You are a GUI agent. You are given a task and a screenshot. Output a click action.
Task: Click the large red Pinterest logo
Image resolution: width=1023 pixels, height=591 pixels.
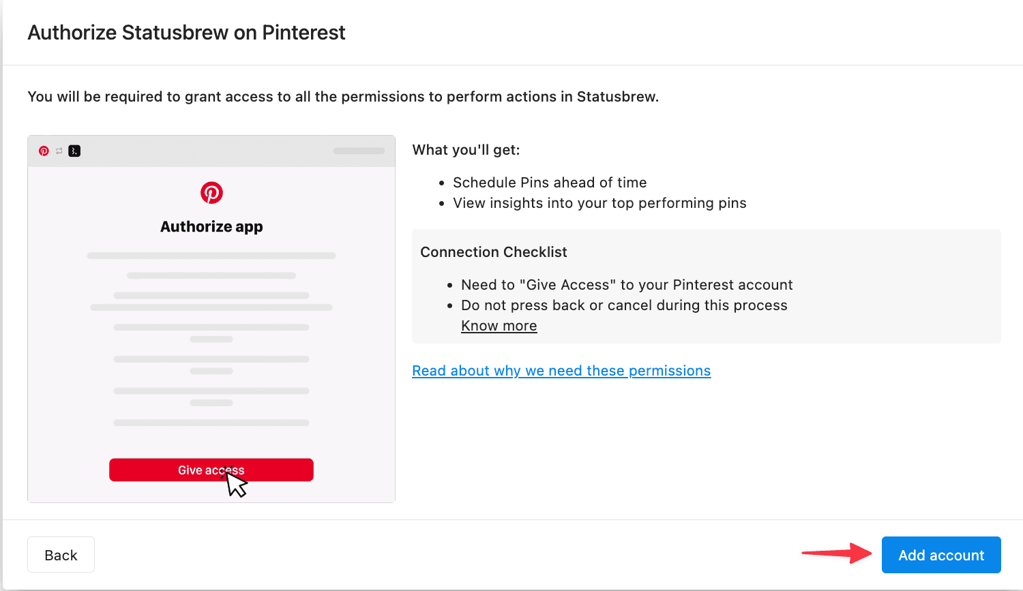point(211,193)
